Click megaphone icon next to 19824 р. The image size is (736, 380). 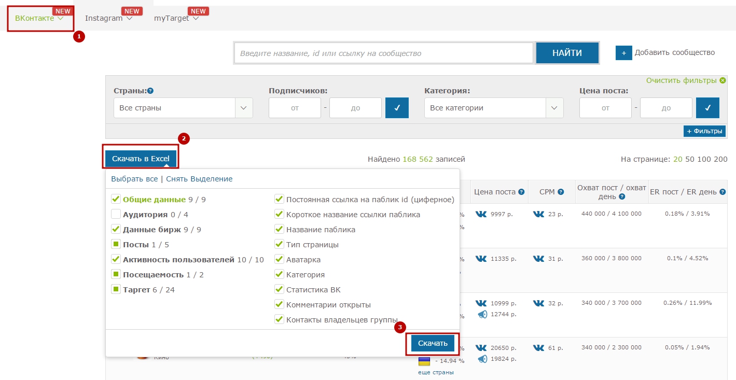coord(483,359)
